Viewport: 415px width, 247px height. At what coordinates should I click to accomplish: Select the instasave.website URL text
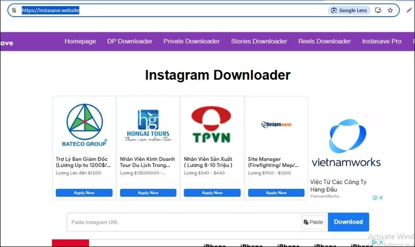point(50,10)
